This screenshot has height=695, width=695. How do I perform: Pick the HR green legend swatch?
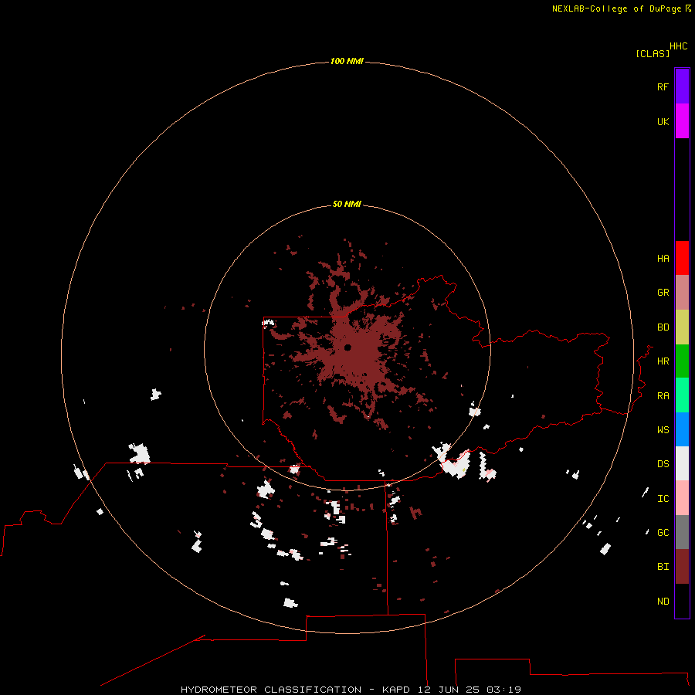pos(682,361)
